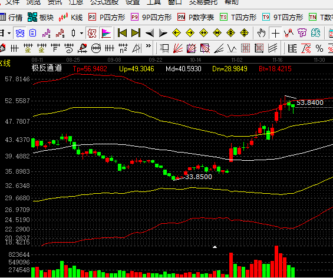The width and height of the screenshot is (333, 278).
Task: Click the Tp=56.9482 indicator value
Action: click(x=90, y=68)
